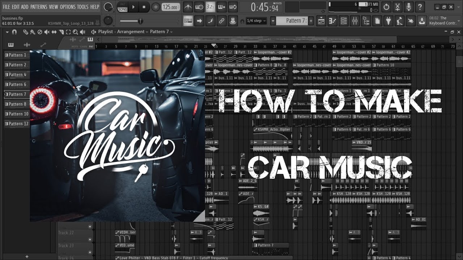This screenshot has width=463, height=260.
Task: Click the master volume knob
Action: pyautogui.click(x=108, y=7)
